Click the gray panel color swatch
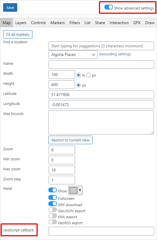Viewport: 157px width, 240px height. click(73, 190)
